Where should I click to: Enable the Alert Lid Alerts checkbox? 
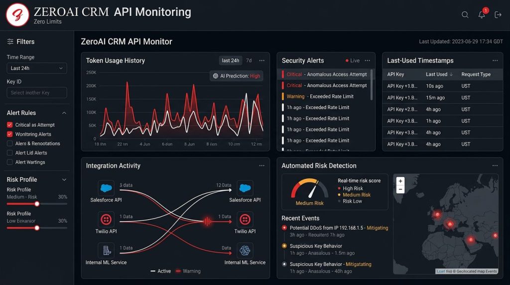10,153
